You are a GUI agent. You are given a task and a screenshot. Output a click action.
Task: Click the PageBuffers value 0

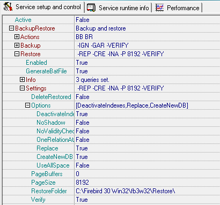tap(77, 174)
